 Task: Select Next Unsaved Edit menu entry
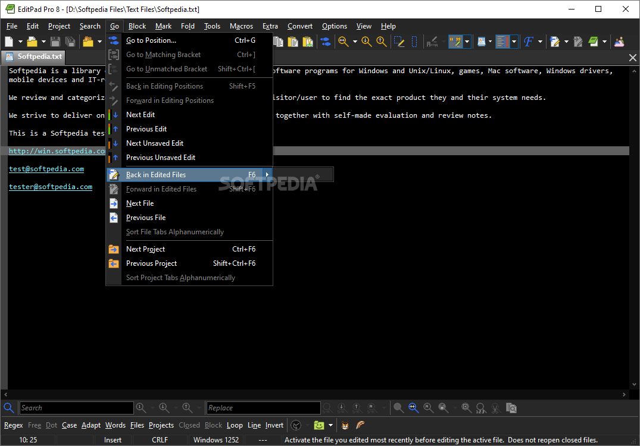click(189, 143)
